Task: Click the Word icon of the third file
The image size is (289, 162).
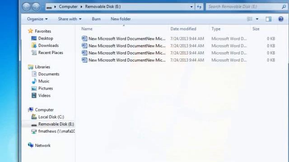Action: tap(84, 53)
